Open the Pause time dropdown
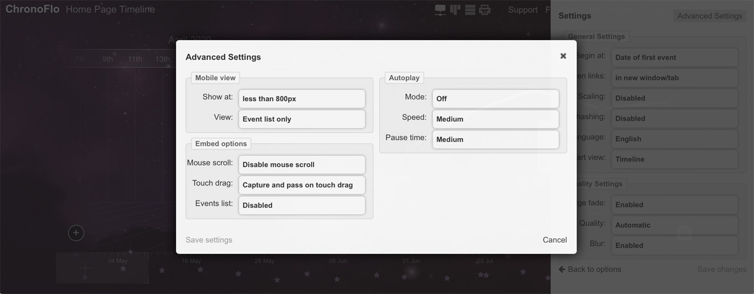 tap(495, 139)
